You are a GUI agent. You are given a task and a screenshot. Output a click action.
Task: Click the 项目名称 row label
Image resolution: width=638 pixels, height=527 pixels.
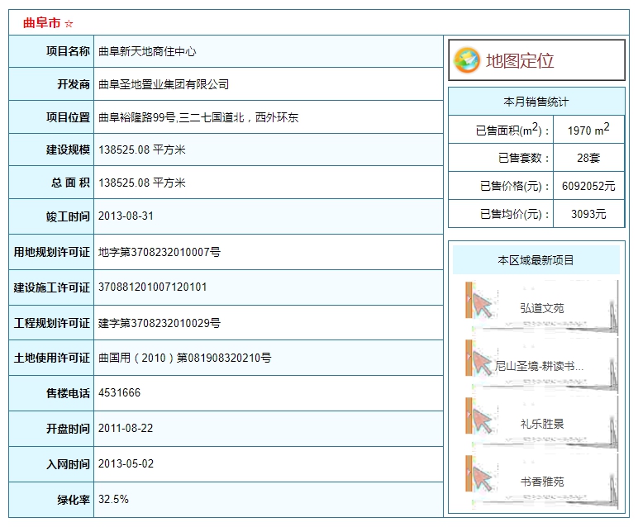68,51
